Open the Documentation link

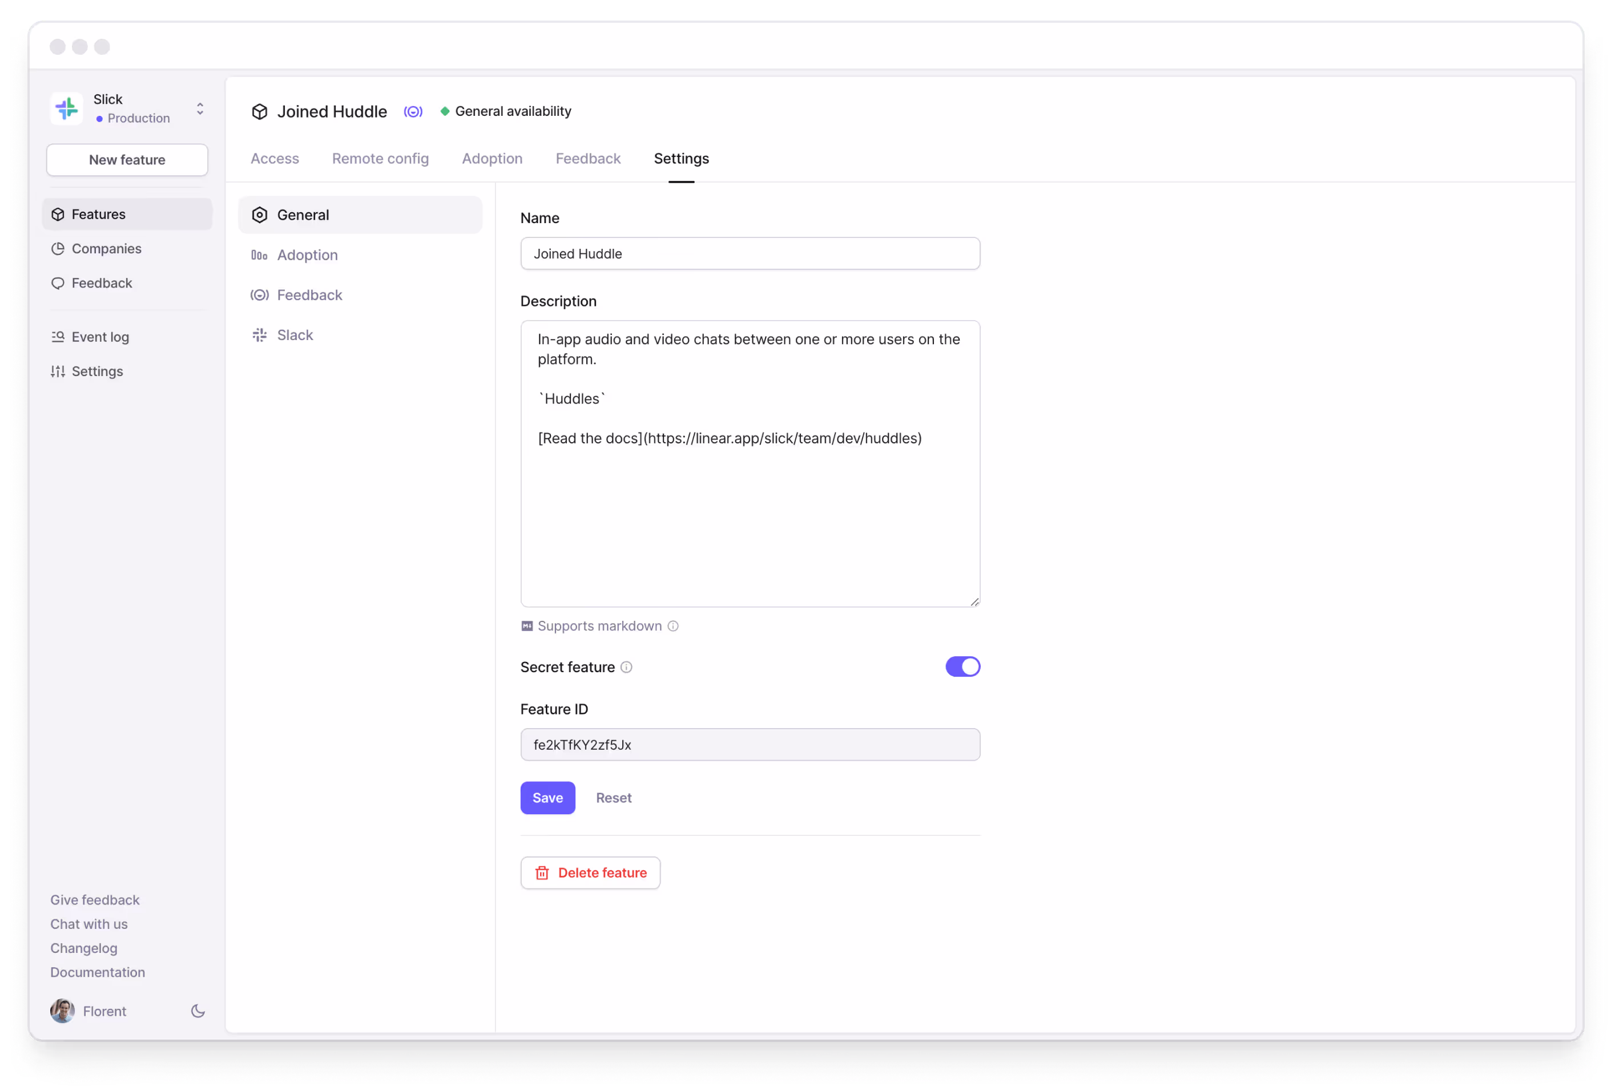pos(98,973)
